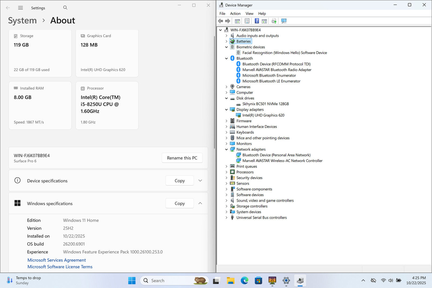
Task: Click the Rename this PC button
Action: (182, 158)
